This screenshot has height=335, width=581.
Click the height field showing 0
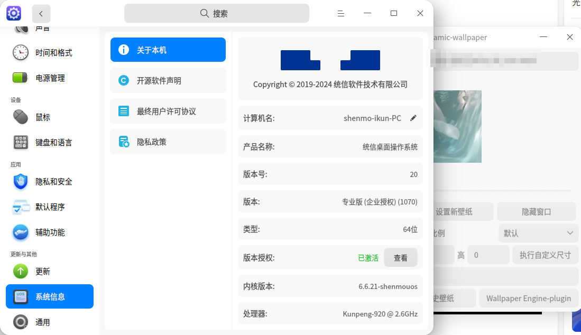488,255
